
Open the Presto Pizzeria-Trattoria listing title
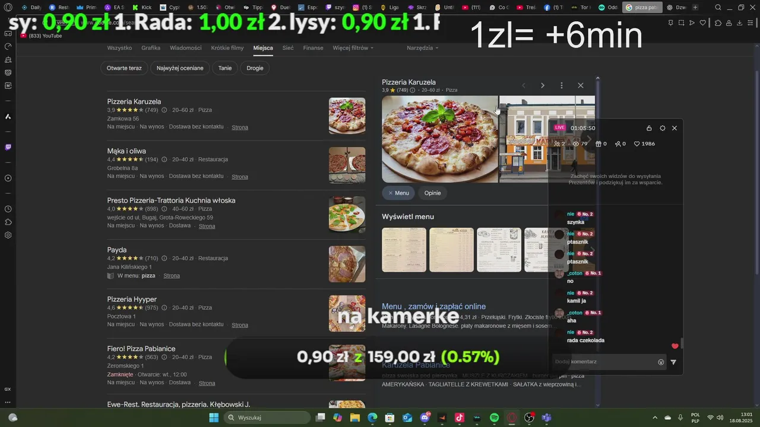coord(171,200)
